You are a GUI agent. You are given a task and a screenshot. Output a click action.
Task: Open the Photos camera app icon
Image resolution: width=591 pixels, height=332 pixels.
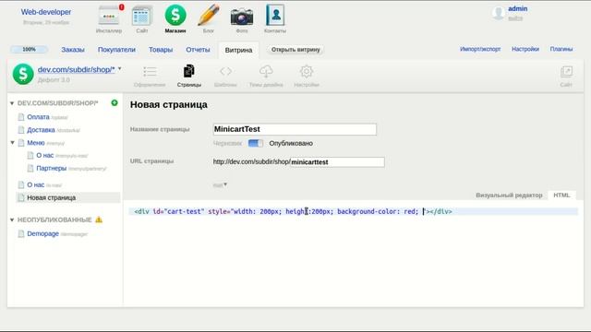(242, 17)
